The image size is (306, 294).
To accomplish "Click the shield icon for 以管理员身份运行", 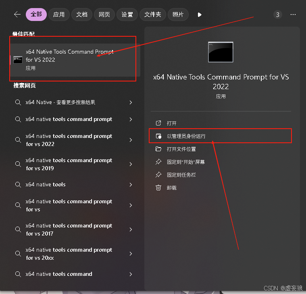I will 158,136.
